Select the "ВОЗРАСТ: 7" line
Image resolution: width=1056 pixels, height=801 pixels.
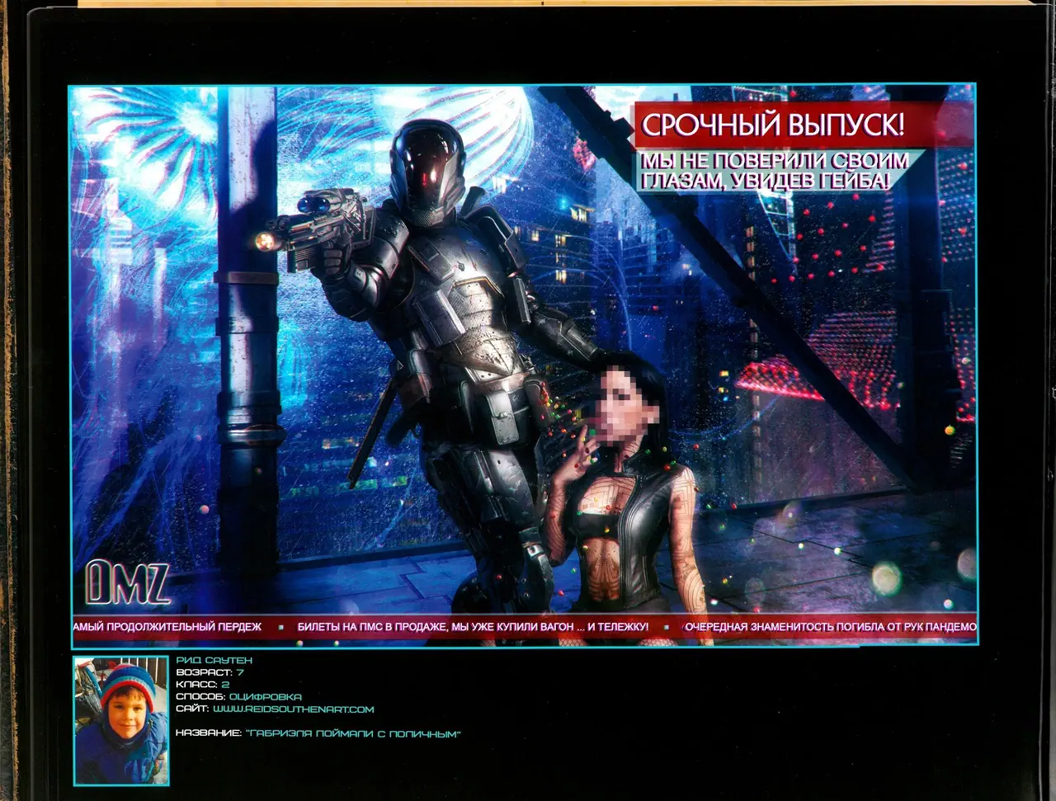tap(210, 672)
